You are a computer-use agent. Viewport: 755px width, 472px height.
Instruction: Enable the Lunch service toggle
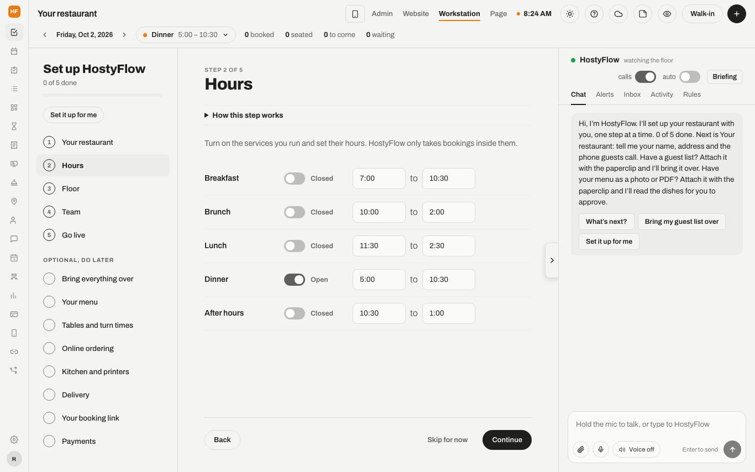(295, 246)
